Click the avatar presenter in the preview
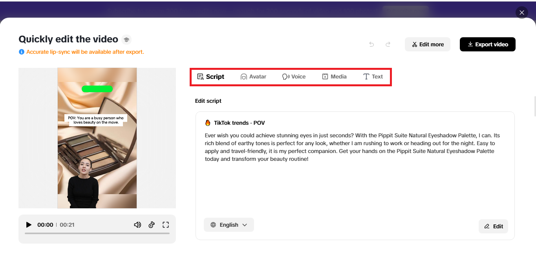The width and height of the screenshot is (536, 253). (x=83, y=183)
